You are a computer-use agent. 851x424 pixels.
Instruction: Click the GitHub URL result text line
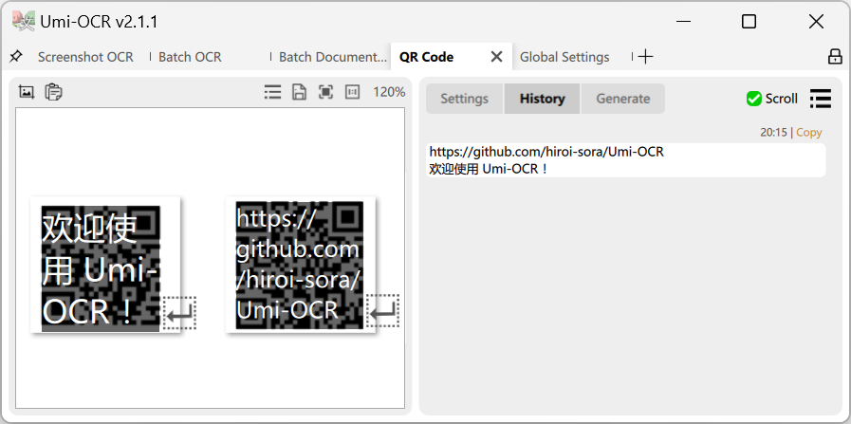tap(546, 152)
